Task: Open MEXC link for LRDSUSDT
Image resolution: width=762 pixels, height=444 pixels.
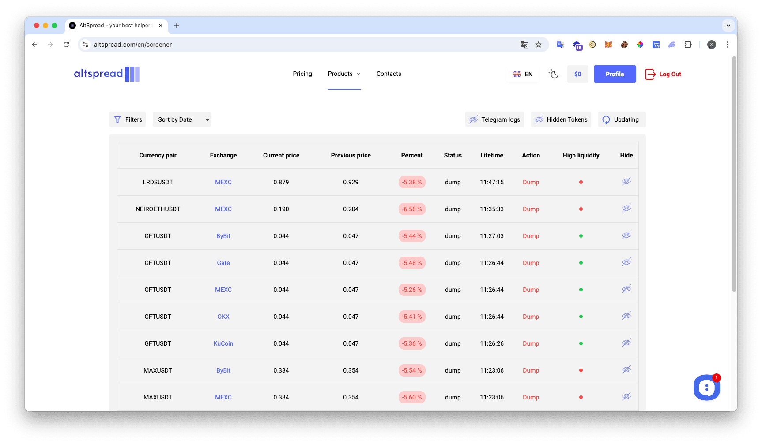Action: click(x=223, y=182)
